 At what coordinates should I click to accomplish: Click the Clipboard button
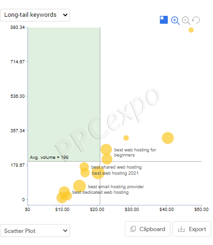coord(147,229)
